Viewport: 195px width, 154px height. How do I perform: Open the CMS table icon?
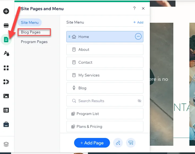coord(6,110)
